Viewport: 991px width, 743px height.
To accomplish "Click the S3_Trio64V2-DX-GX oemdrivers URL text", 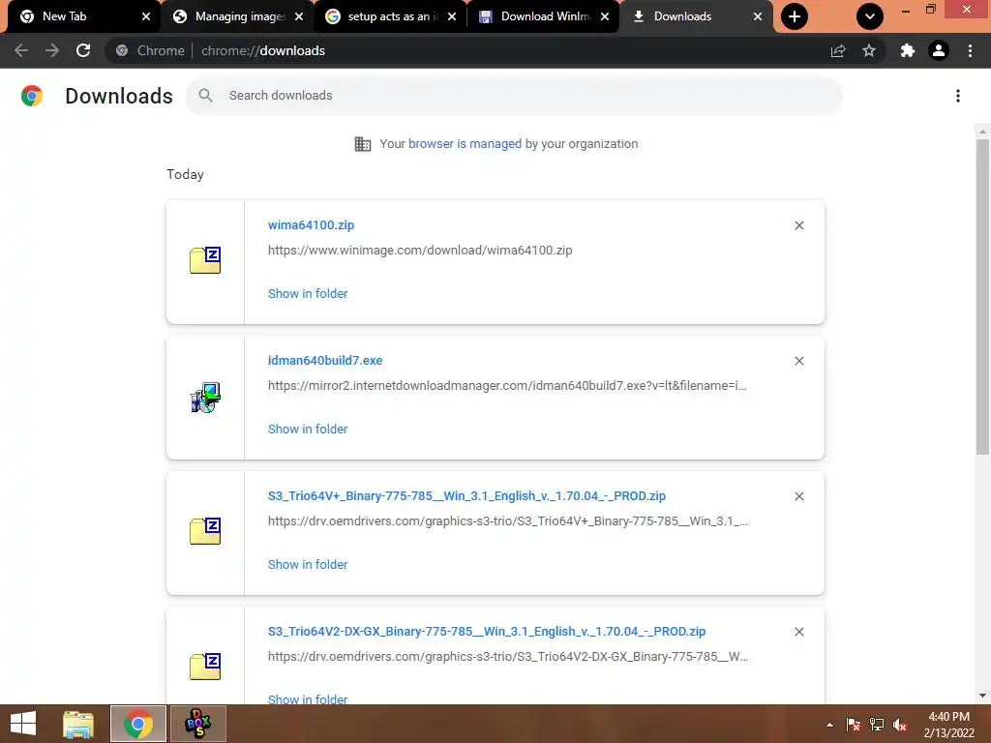I will (508, 657).
